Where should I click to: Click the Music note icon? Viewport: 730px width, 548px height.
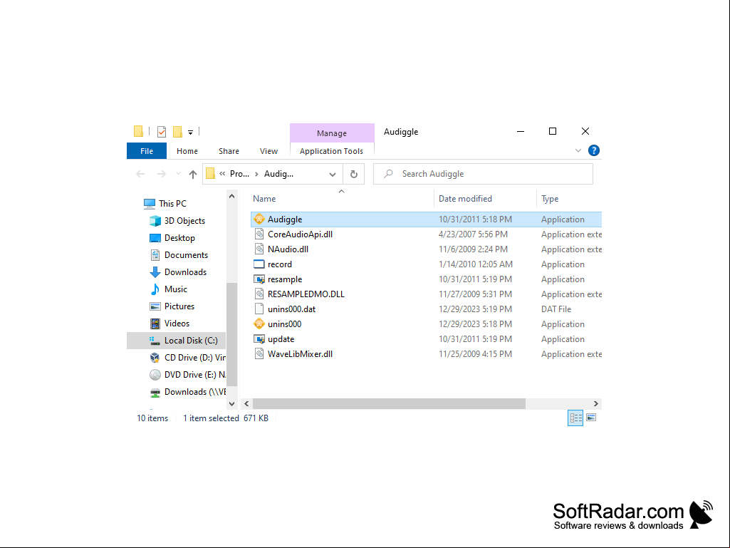pos(155,289)
